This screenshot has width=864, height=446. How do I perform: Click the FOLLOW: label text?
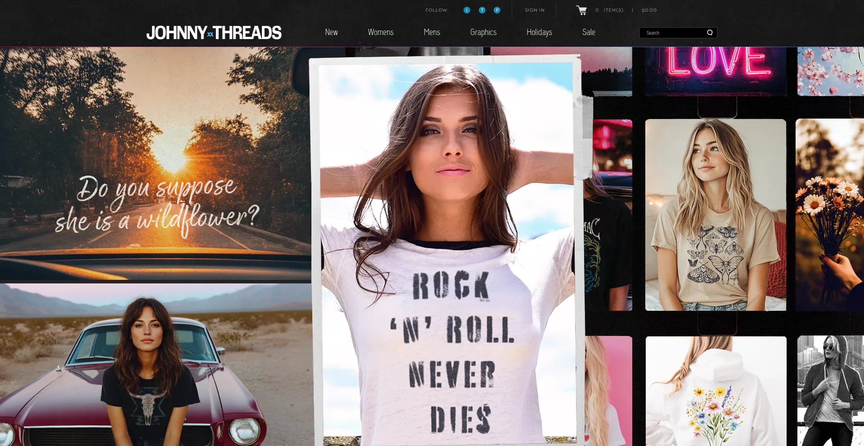tap(436, 10)
